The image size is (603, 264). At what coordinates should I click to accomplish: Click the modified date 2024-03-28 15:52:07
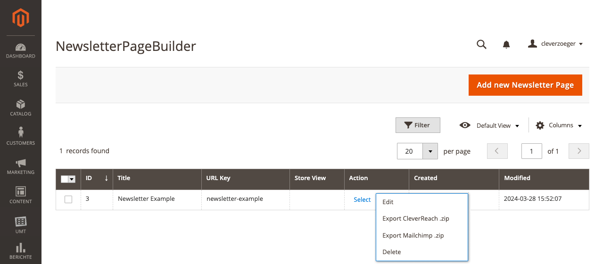pos(533,199)
